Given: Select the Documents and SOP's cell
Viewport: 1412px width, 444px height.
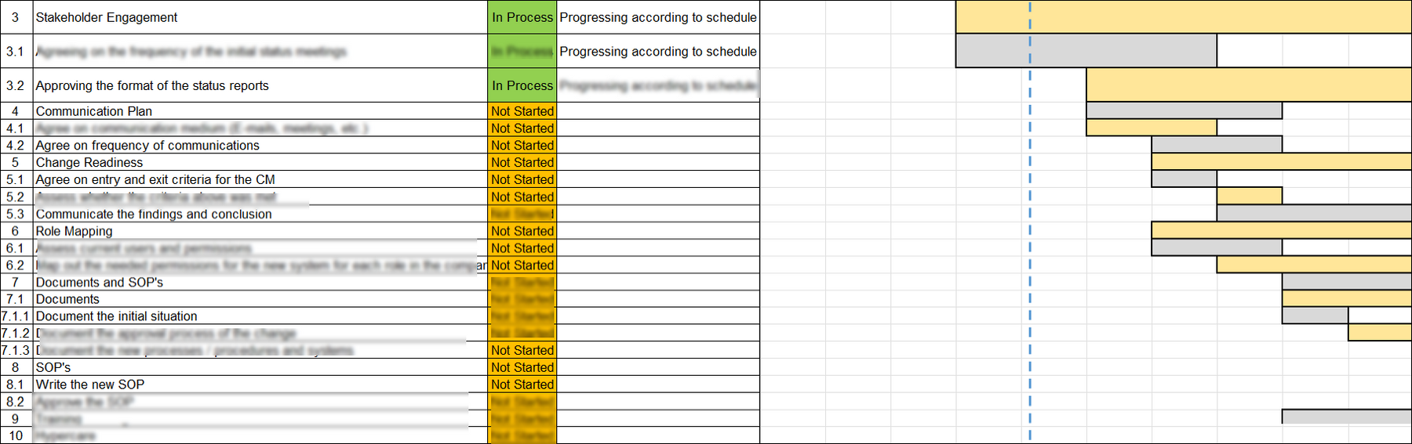Looking at the screenshot, I should (260, 282).
